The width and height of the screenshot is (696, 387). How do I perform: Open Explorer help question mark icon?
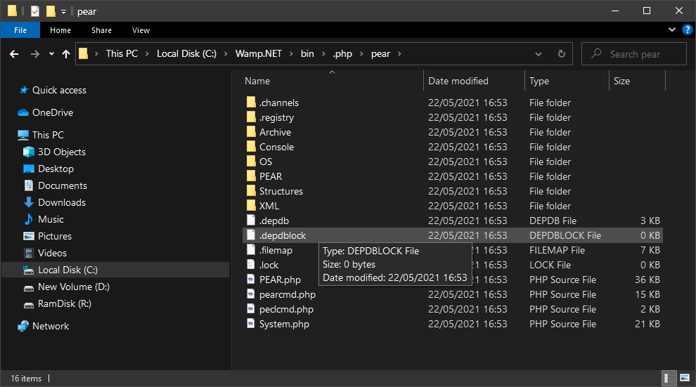pyautogui.click(x=687, y=29)
